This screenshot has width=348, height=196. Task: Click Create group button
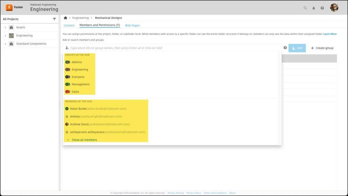click(x=322, y=48)
